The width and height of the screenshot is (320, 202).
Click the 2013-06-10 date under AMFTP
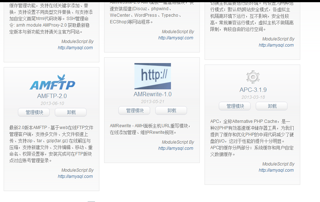[x=52, y=103]
